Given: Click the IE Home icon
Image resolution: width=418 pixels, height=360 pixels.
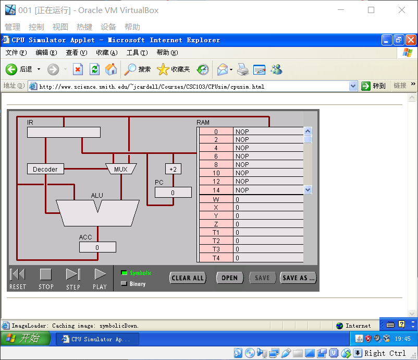Looking at the screenshot, I should (x=111, y=69).
